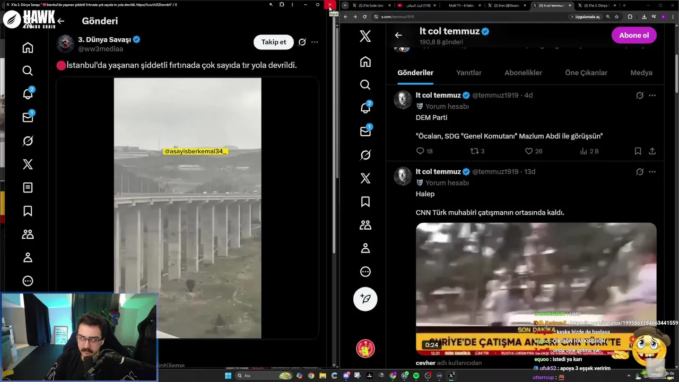Open Search in right window sidebar
Image resolution: width=679 pixels, height=382 pixels.
pos(365,85)
